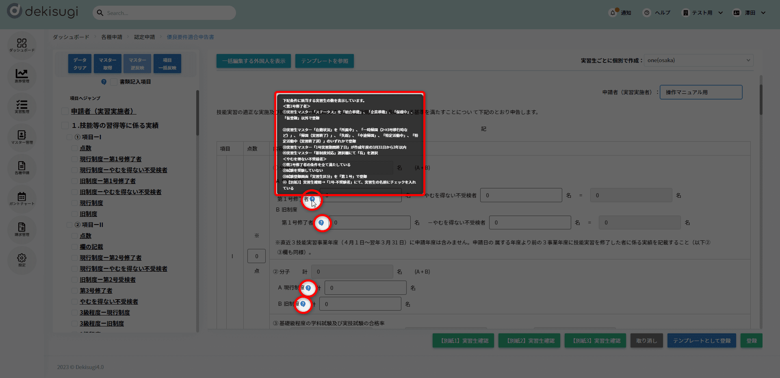
Task: Open the 実習生ごとに個別で作成 dropdown
Action: [x=698, y=60]
